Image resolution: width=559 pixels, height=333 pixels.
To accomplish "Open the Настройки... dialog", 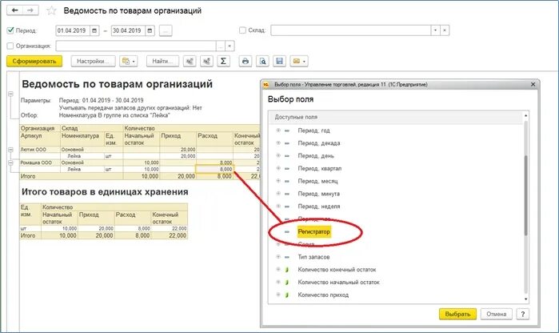I will tap(93, 62).
